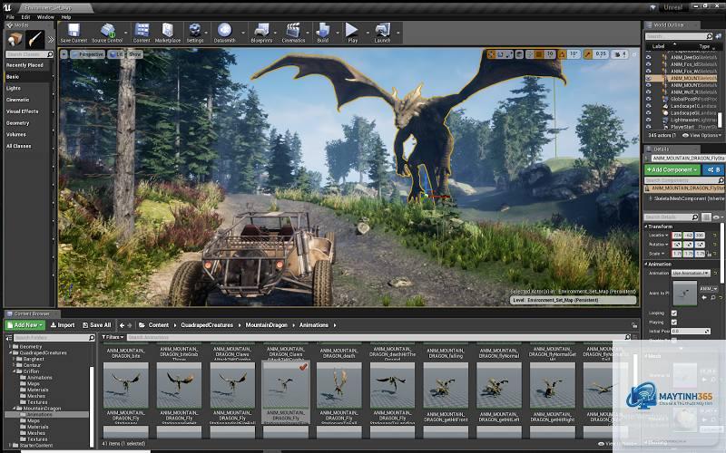Open the Perspective view mode menu

pos(87,54)
